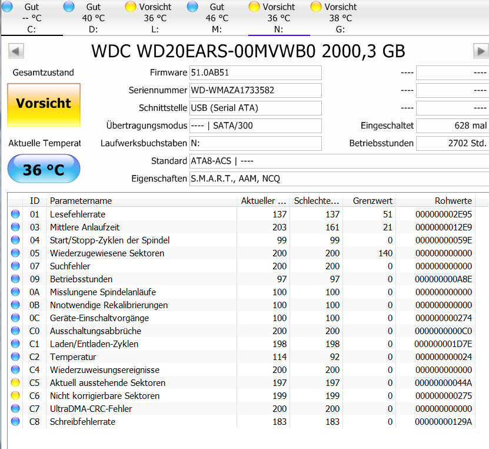The height and width of the screenshot is (449, 489).
Task: Click the Eigenschaften field S.M.A.R.T., AAM, NCQ
Action: click(339, 179)
